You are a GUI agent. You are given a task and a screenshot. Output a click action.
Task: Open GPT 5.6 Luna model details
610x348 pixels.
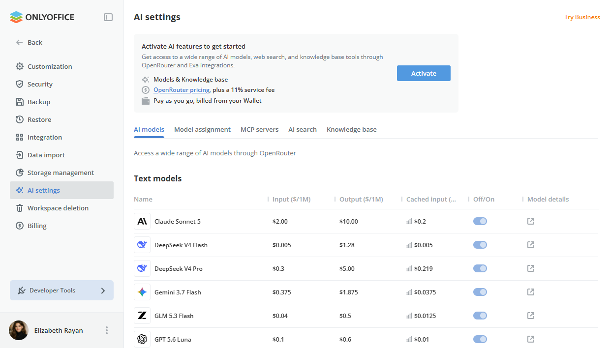tap(531, 339)
